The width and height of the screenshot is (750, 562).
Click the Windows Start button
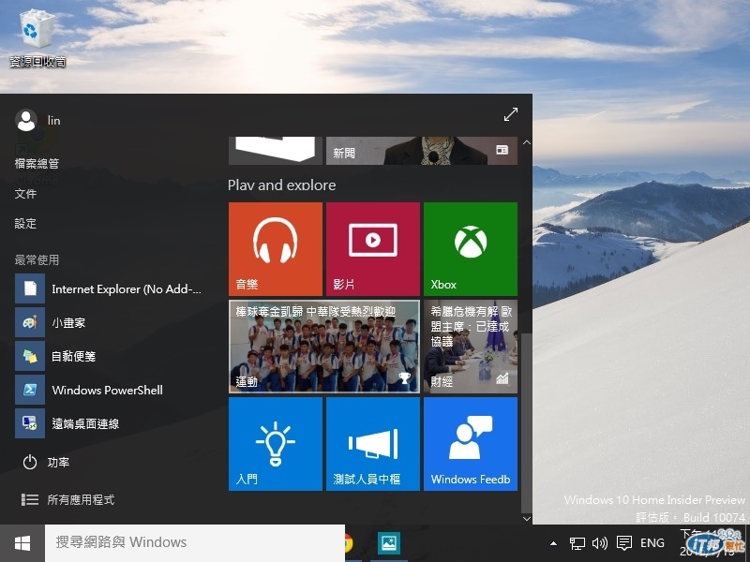coord(22,543)
